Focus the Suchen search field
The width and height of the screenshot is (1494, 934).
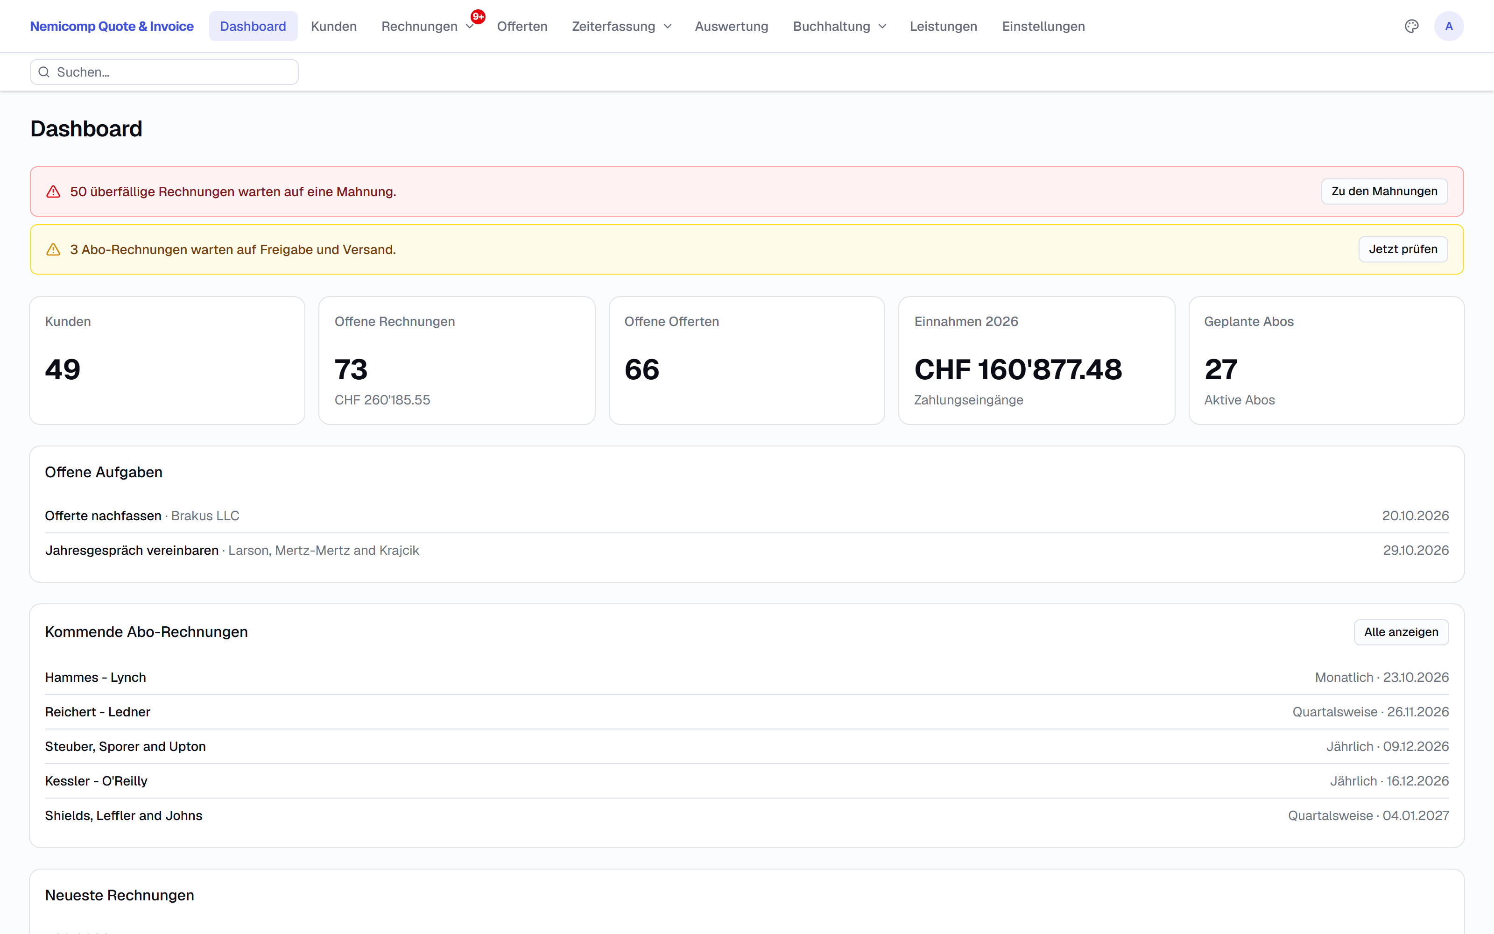(x=164, y=72)
